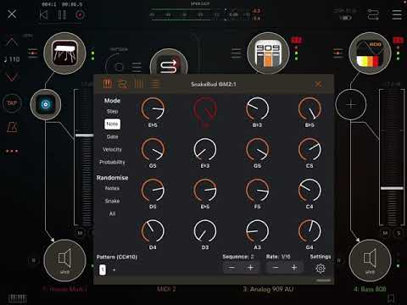Viewport: 407px width, 305px height.
Task: Randomise Snake path
Action: tap(112, 201)
